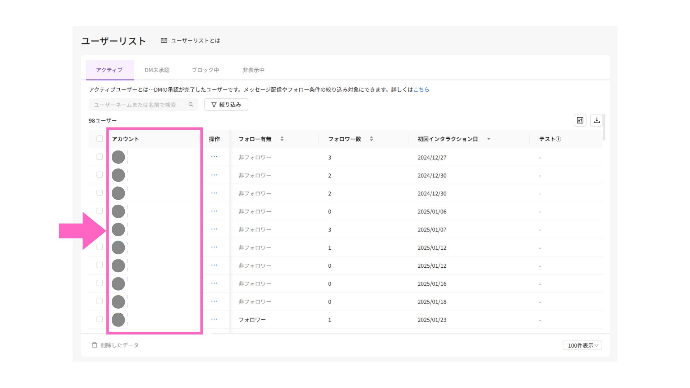Image resolution: width=690 pixels, height=388 pixels.
Task: Open actions menu for row dated 2024/12/27
Action: (x=214, y=157)
